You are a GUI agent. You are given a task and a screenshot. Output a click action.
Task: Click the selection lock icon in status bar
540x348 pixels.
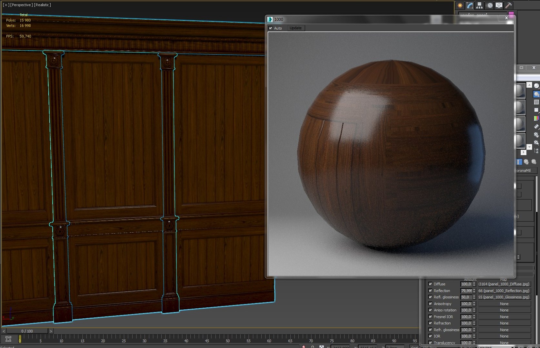coord(313,347)
